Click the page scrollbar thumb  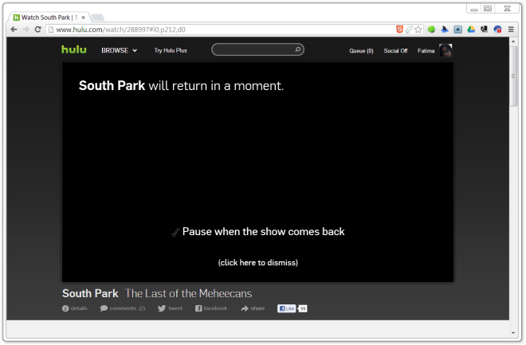[513, 76]
